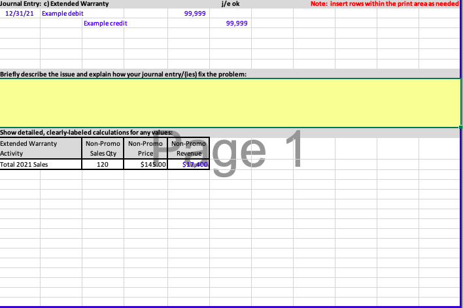Select the 'Total 2021 Sales' cell
Viewport: 463px width, 308px height.
coord(41,165)
